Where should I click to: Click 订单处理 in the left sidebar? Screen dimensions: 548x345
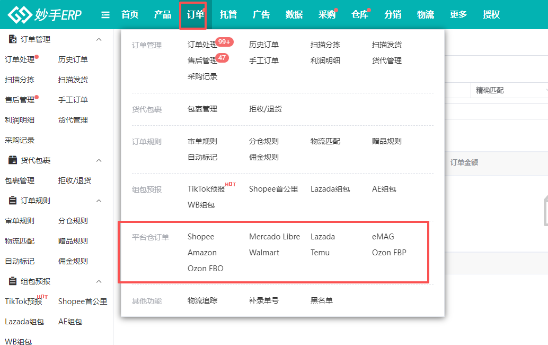20,59
